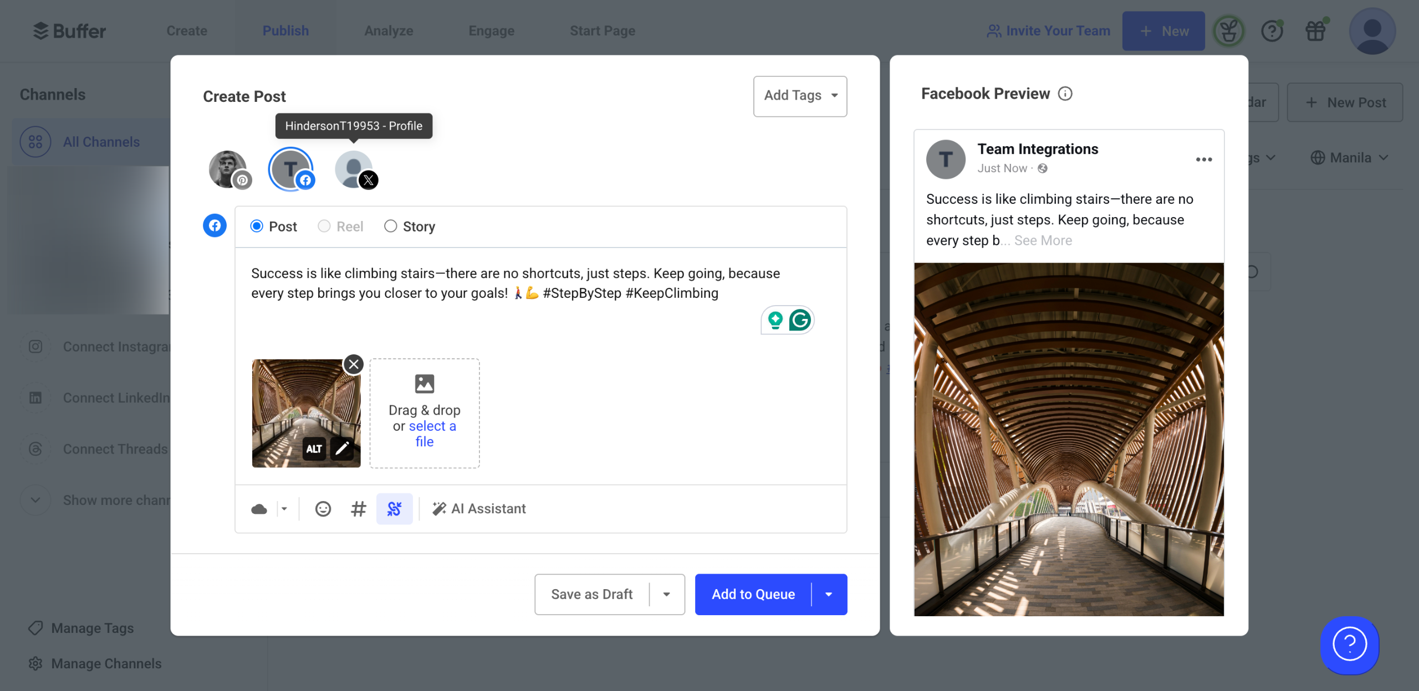Screen dimensions: 1419x691
Task: Open the AI Assistant
Action: [x=479, y=508]
